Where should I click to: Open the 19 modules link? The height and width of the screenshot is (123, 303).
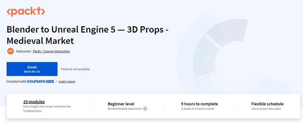point(34,101)
